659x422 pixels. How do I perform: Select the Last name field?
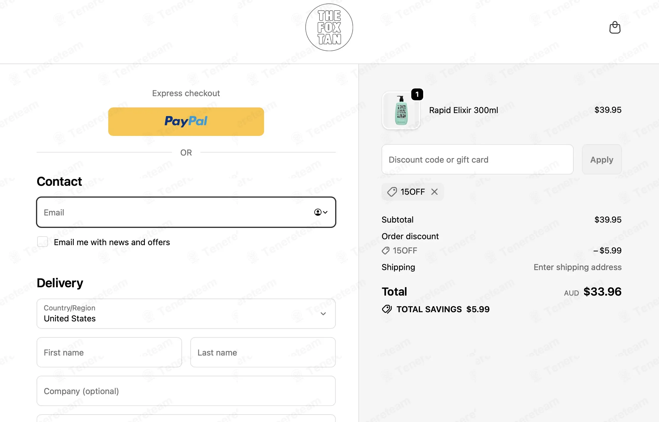point(263,352)
